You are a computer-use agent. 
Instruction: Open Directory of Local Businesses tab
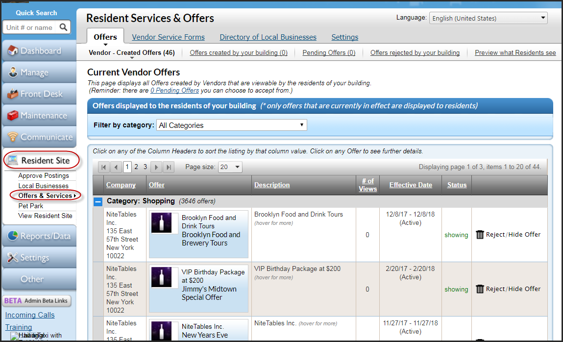268,37
